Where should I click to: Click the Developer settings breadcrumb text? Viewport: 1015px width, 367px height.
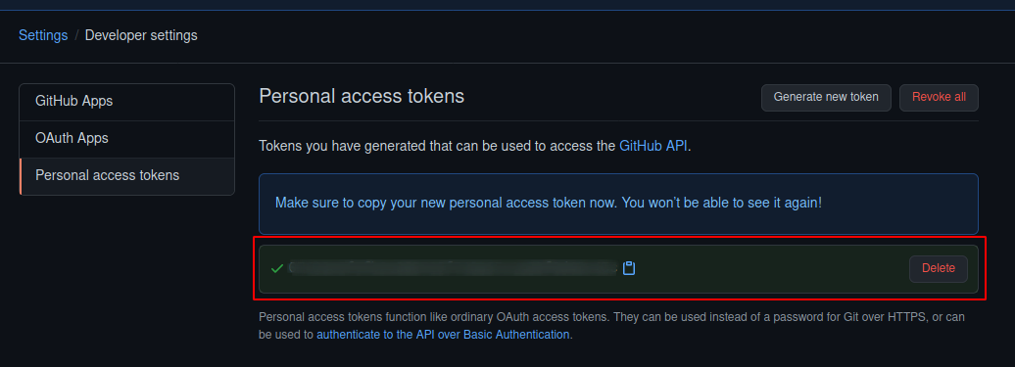pyautogui.click(x=141, y=35)
